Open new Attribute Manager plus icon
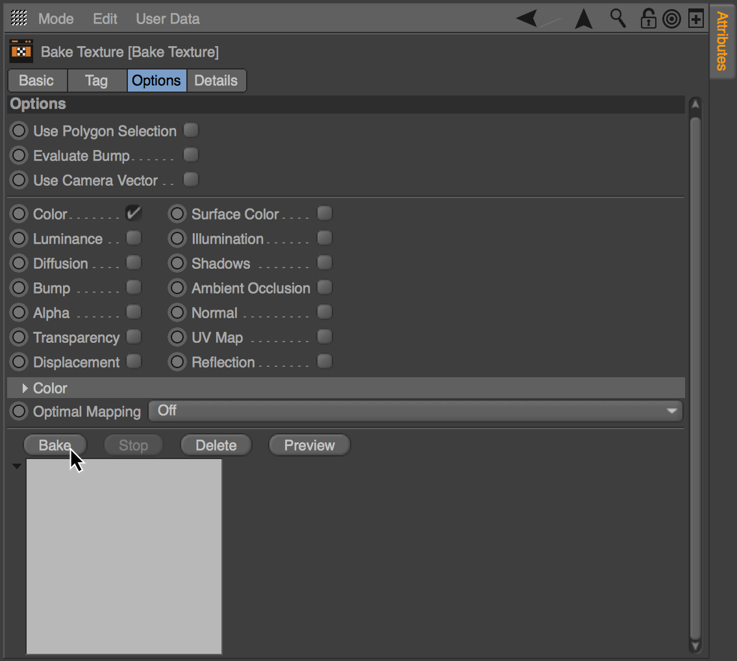Viewport: 737px width, 661px height. pos(695,19)
